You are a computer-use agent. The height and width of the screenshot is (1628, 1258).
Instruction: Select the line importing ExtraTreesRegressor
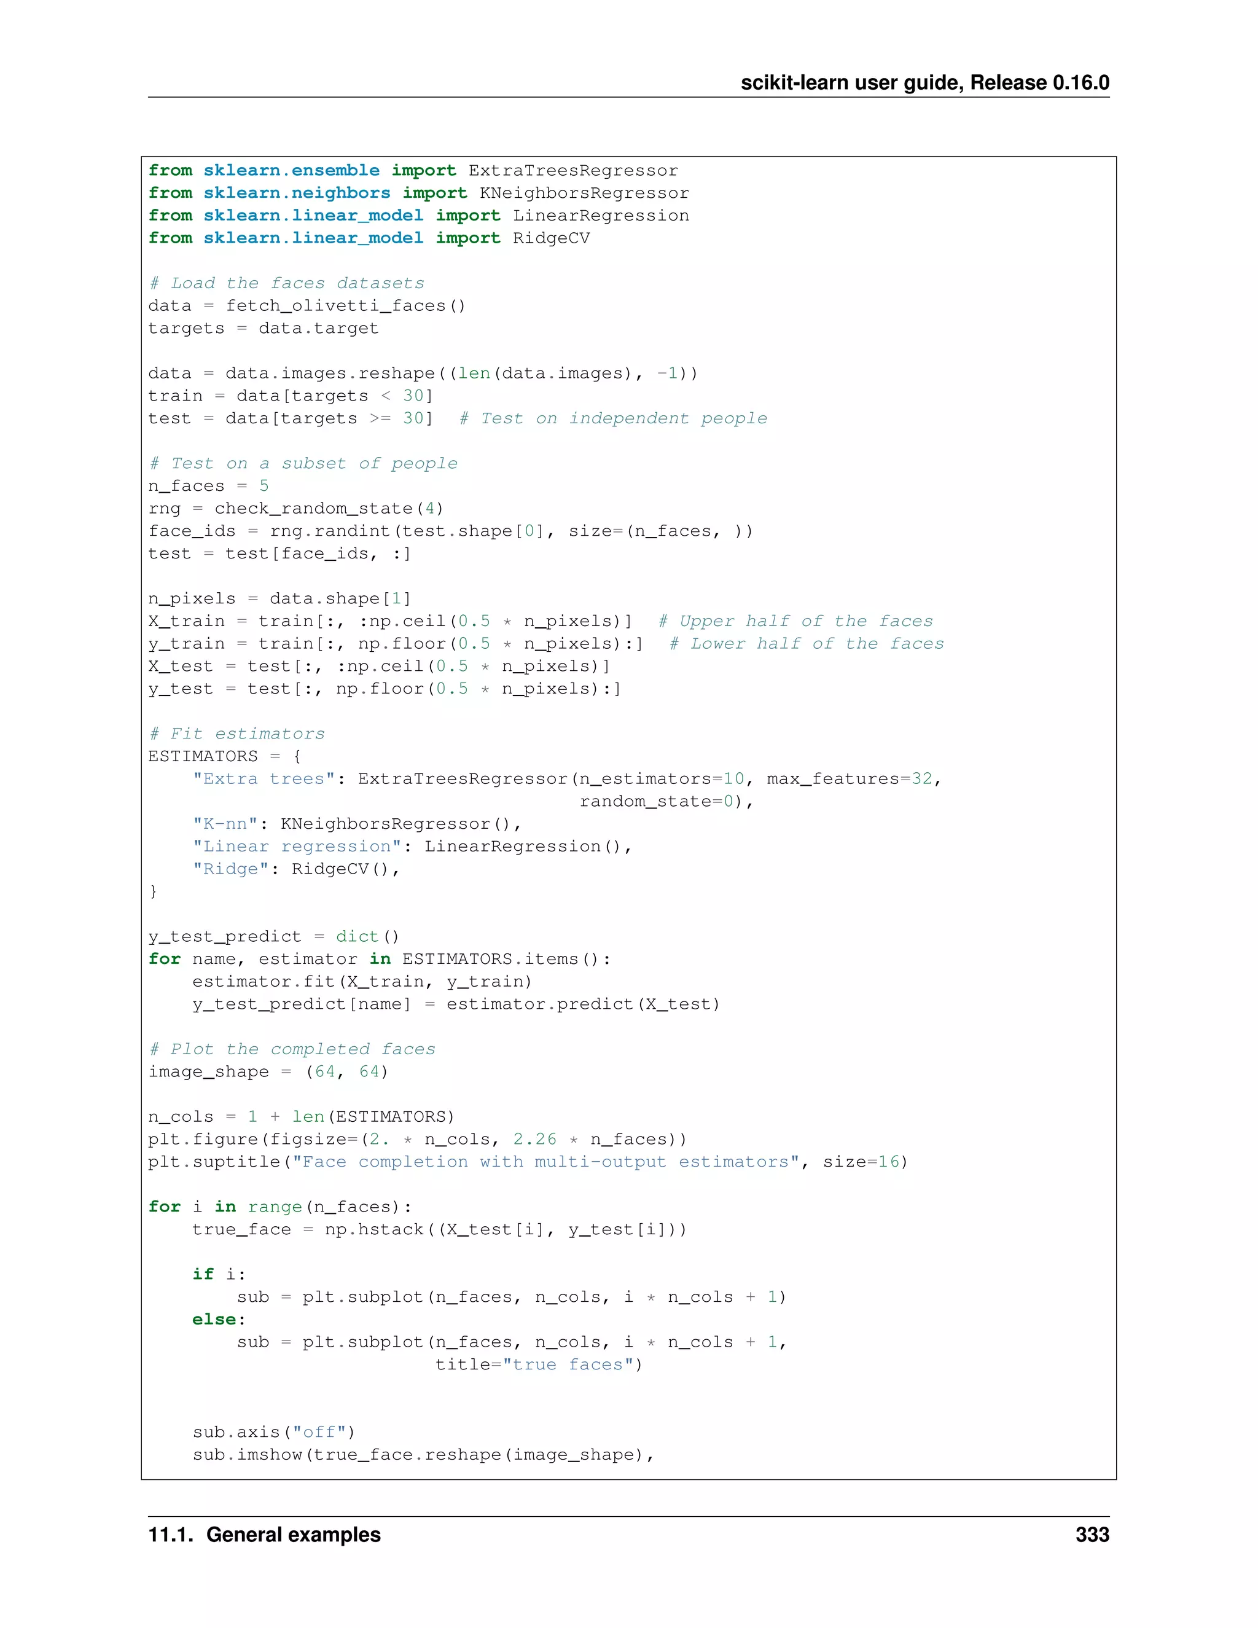[413, 171]
